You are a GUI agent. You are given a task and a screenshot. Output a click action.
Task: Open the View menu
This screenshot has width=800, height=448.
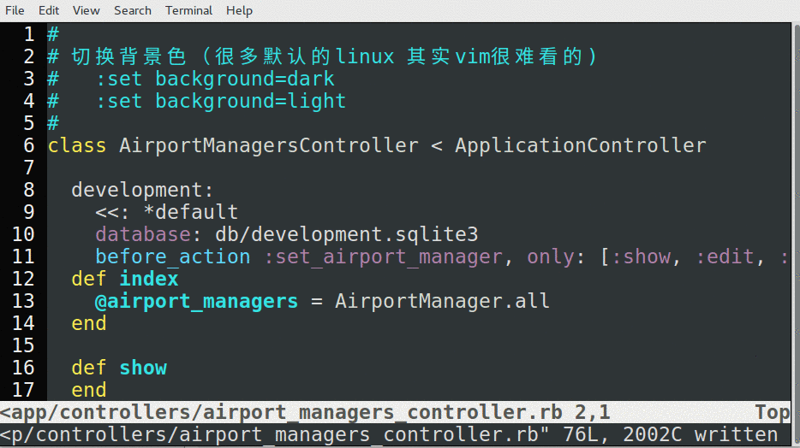[x=86, y=10]
